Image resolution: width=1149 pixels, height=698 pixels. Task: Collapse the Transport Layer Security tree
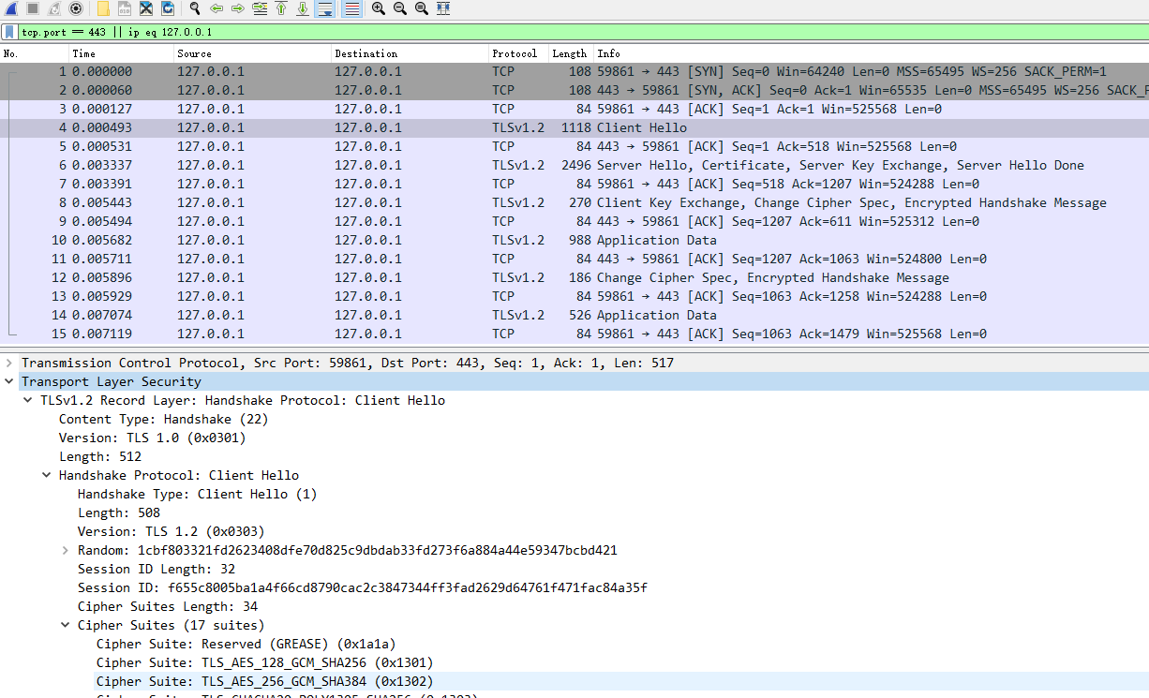9,381
